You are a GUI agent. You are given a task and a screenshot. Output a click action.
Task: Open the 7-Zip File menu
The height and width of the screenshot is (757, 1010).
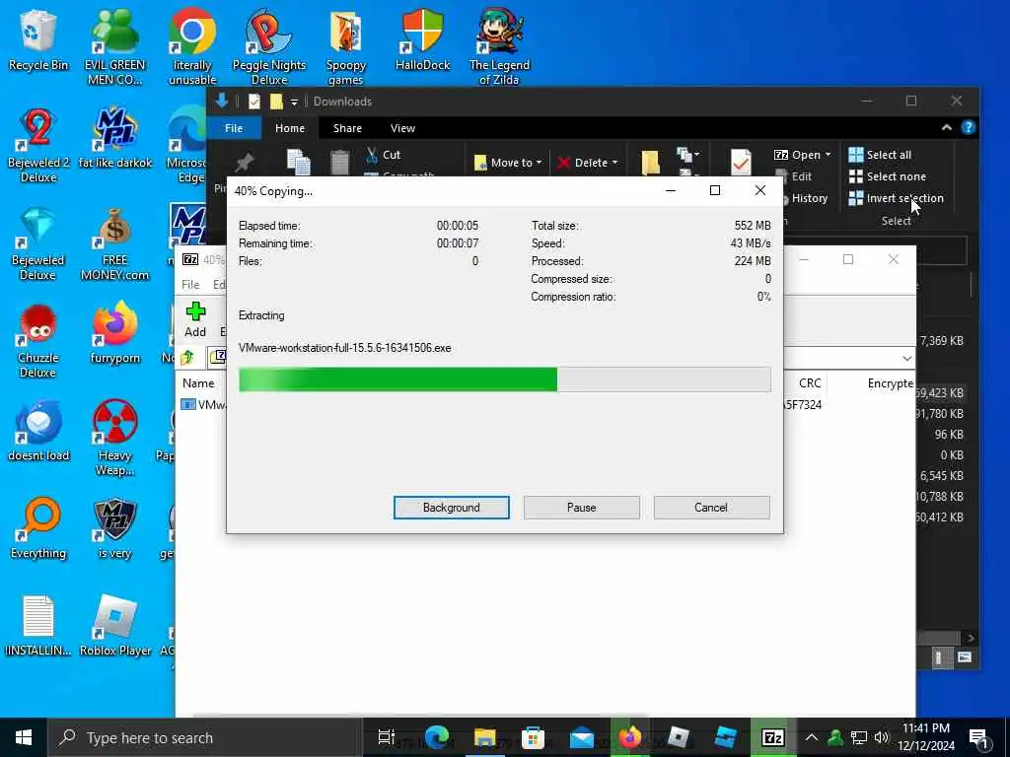(x=190, y=285)
